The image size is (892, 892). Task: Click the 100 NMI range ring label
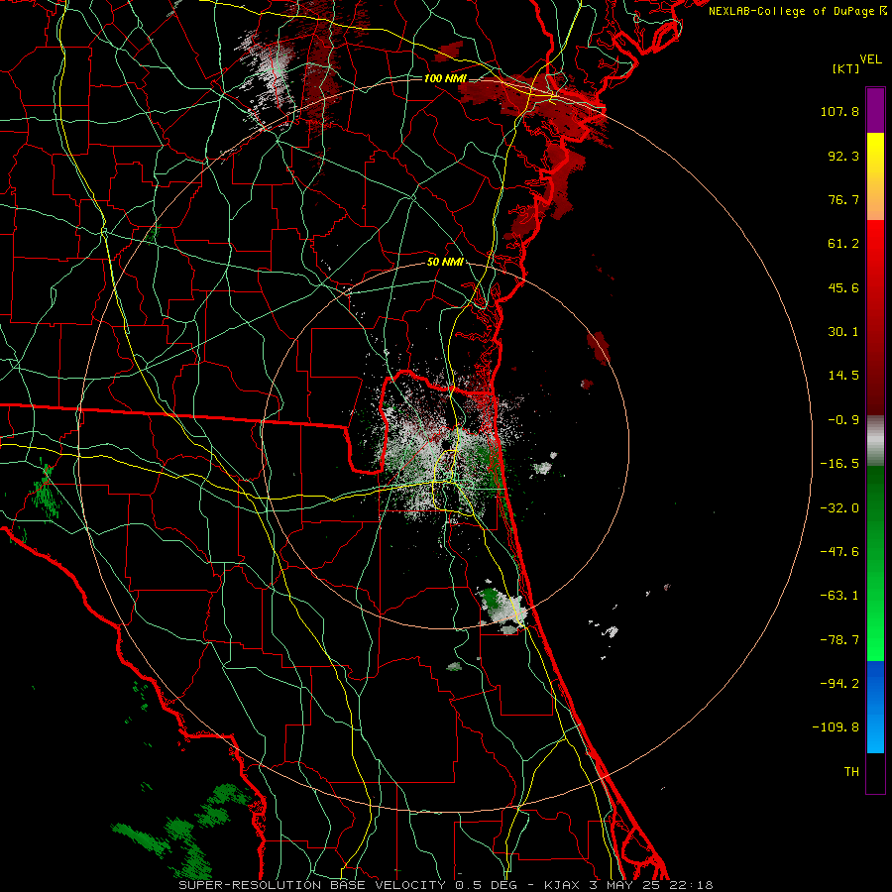tap(445, 78)
